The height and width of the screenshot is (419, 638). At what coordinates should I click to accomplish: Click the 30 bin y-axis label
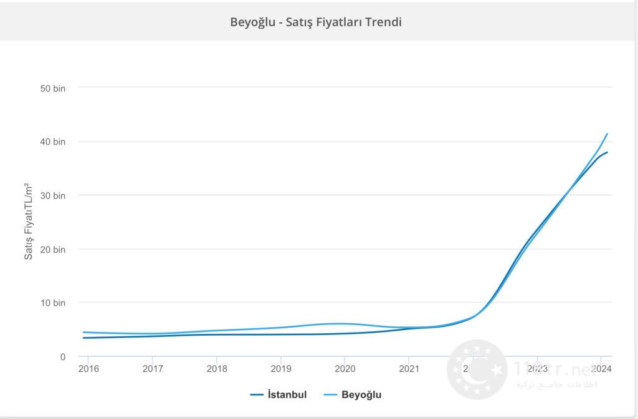click(53, 196)
